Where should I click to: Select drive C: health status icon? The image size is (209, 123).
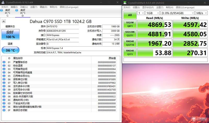coord(2,10)
